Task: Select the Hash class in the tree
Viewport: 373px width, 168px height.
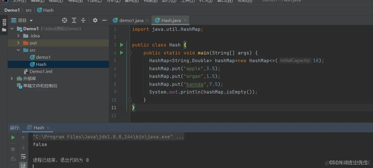Action: pos(41,64)
